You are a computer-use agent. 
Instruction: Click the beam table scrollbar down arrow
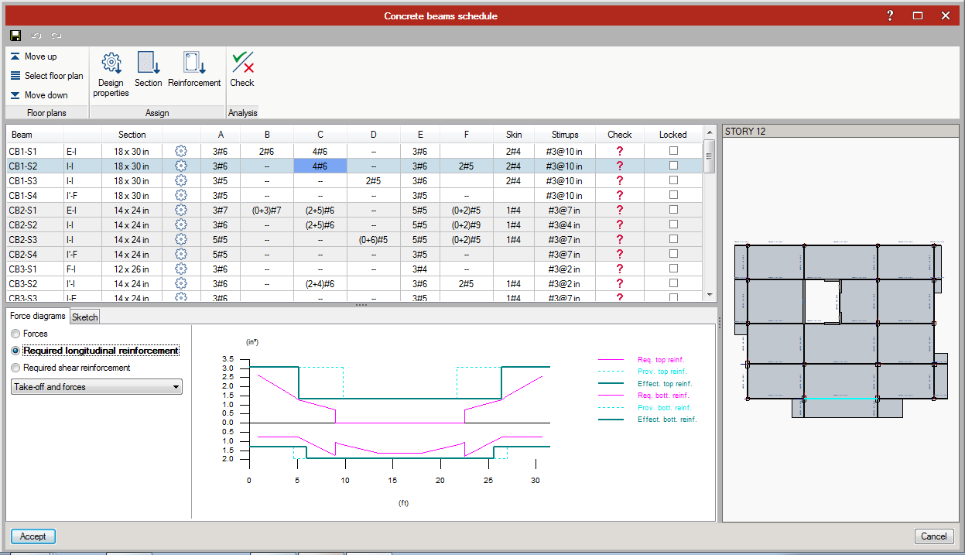710,295
